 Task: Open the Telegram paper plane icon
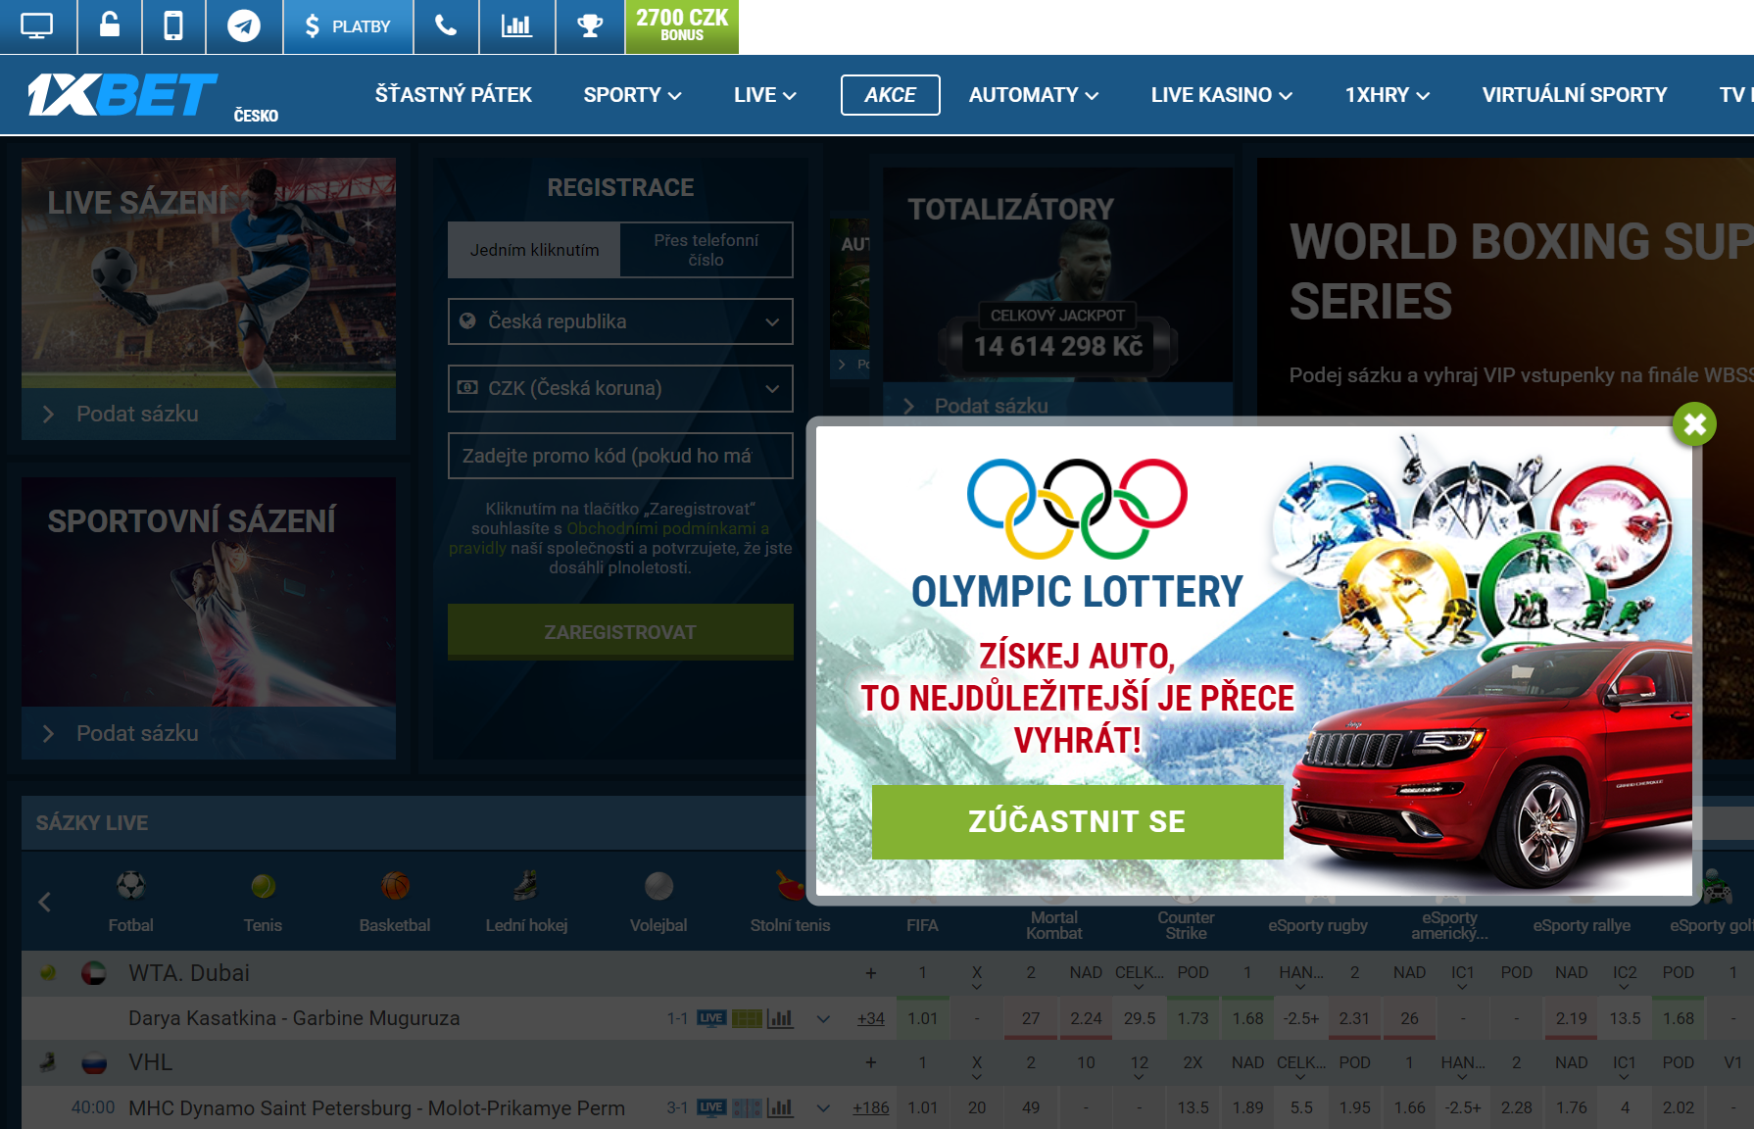coord(244,25)
